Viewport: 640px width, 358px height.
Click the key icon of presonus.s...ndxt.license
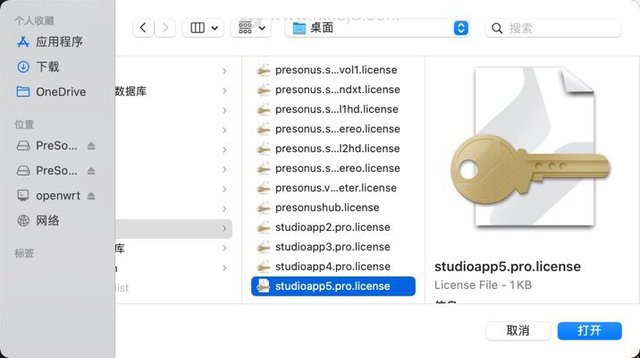[x=264, y=89]
